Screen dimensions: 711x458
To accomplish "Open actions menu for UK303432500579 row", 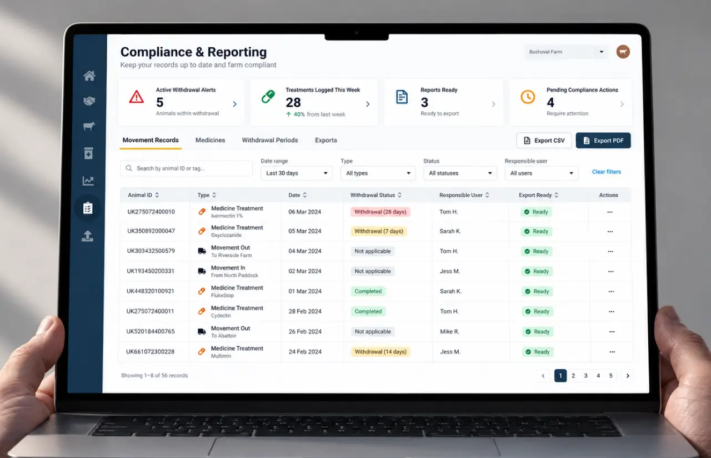I will click(x=610, y=251).
